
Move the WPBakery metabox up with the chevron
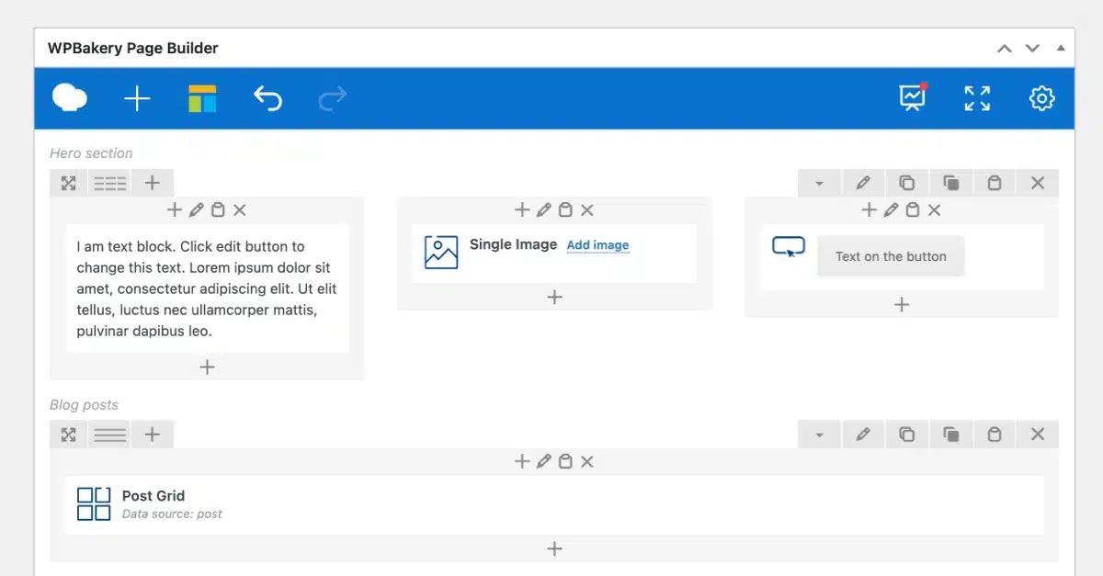(x=1004, y=47)
